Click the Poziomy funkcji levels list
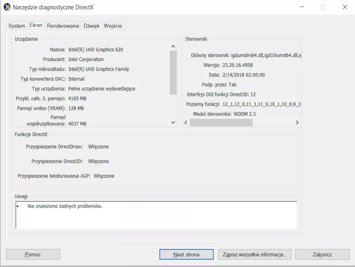This screenshot has height=267, width=355. 262,104
